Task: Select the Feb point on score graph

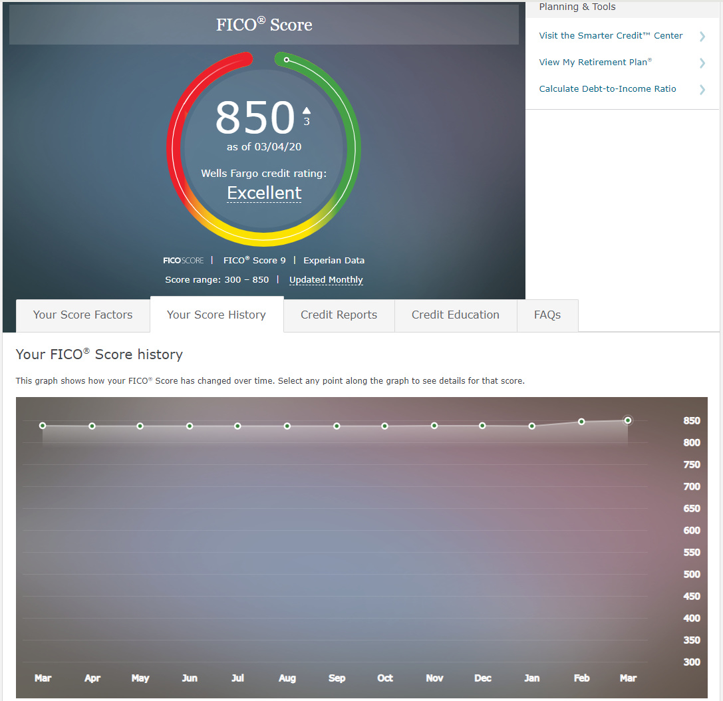Action: click(x=582, y=422)
